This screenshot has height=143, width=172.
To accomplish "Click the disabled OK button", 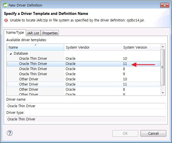I will [125, 133].
